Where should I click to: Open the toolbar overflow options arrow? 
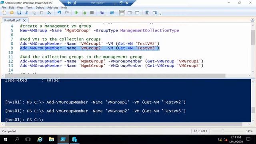point(160,14)
